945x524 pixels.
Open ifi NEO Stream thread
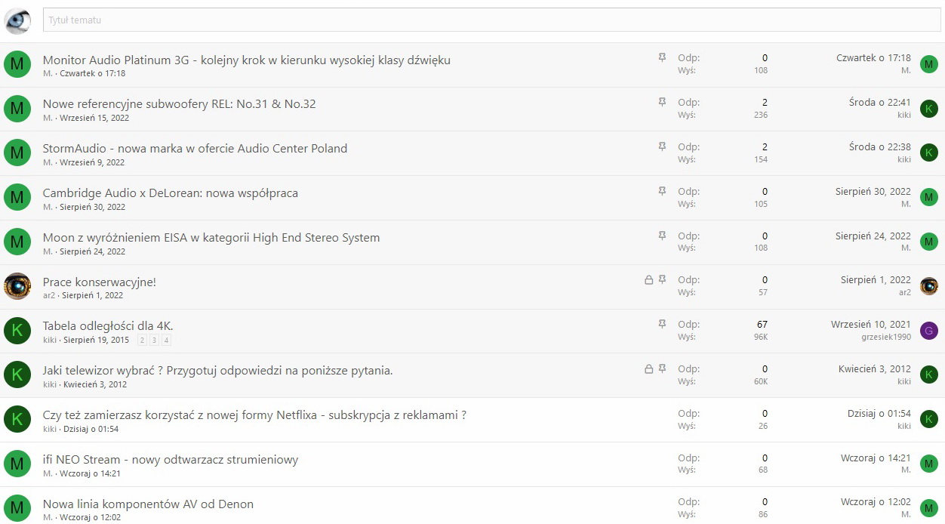[171, 459]
